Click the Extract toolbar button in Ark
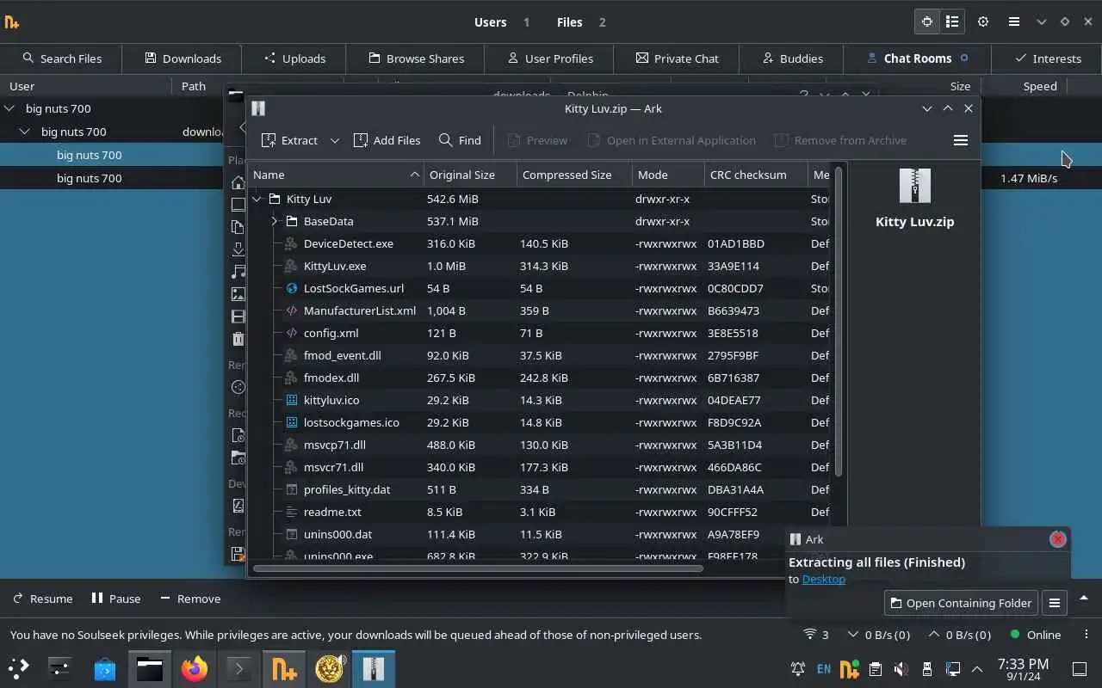Screen dimensions: 1102x688 coord(289,140)
